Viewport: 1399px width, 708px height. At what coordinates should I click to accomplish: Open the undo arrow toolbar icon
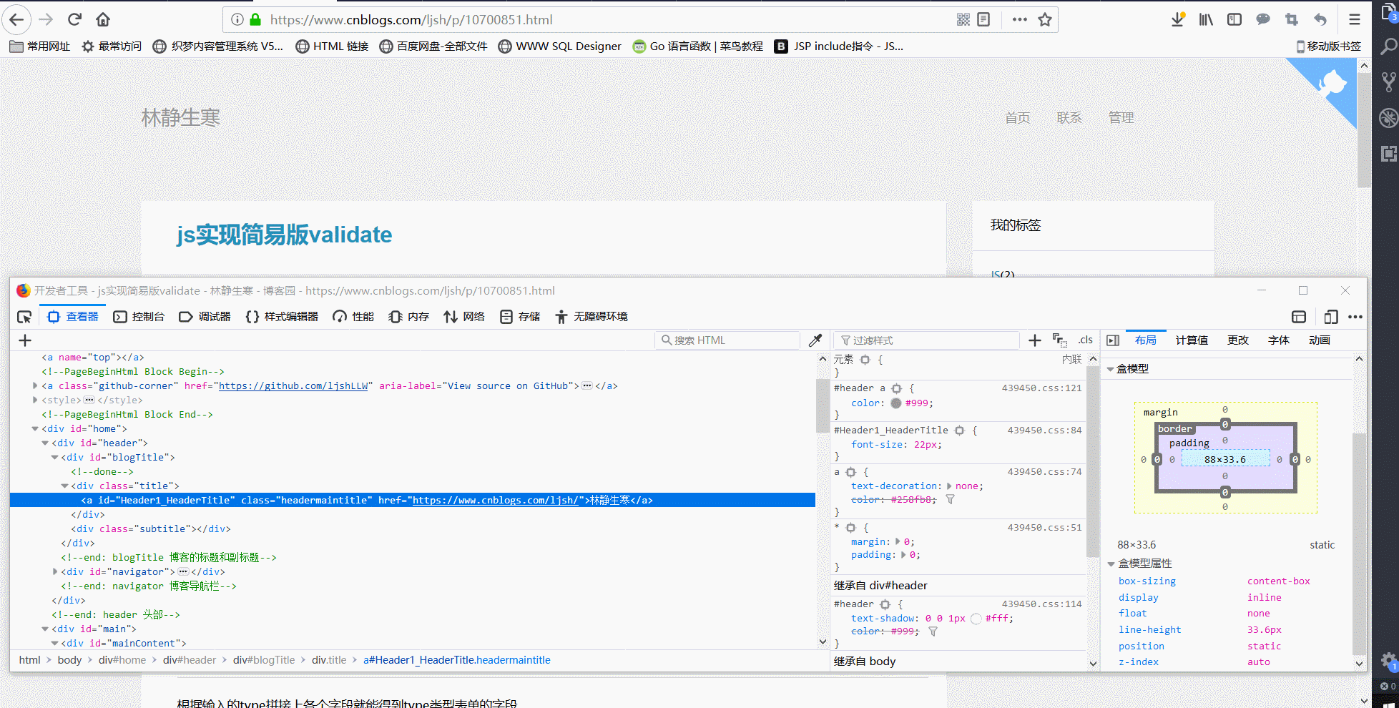point(1320,19)
